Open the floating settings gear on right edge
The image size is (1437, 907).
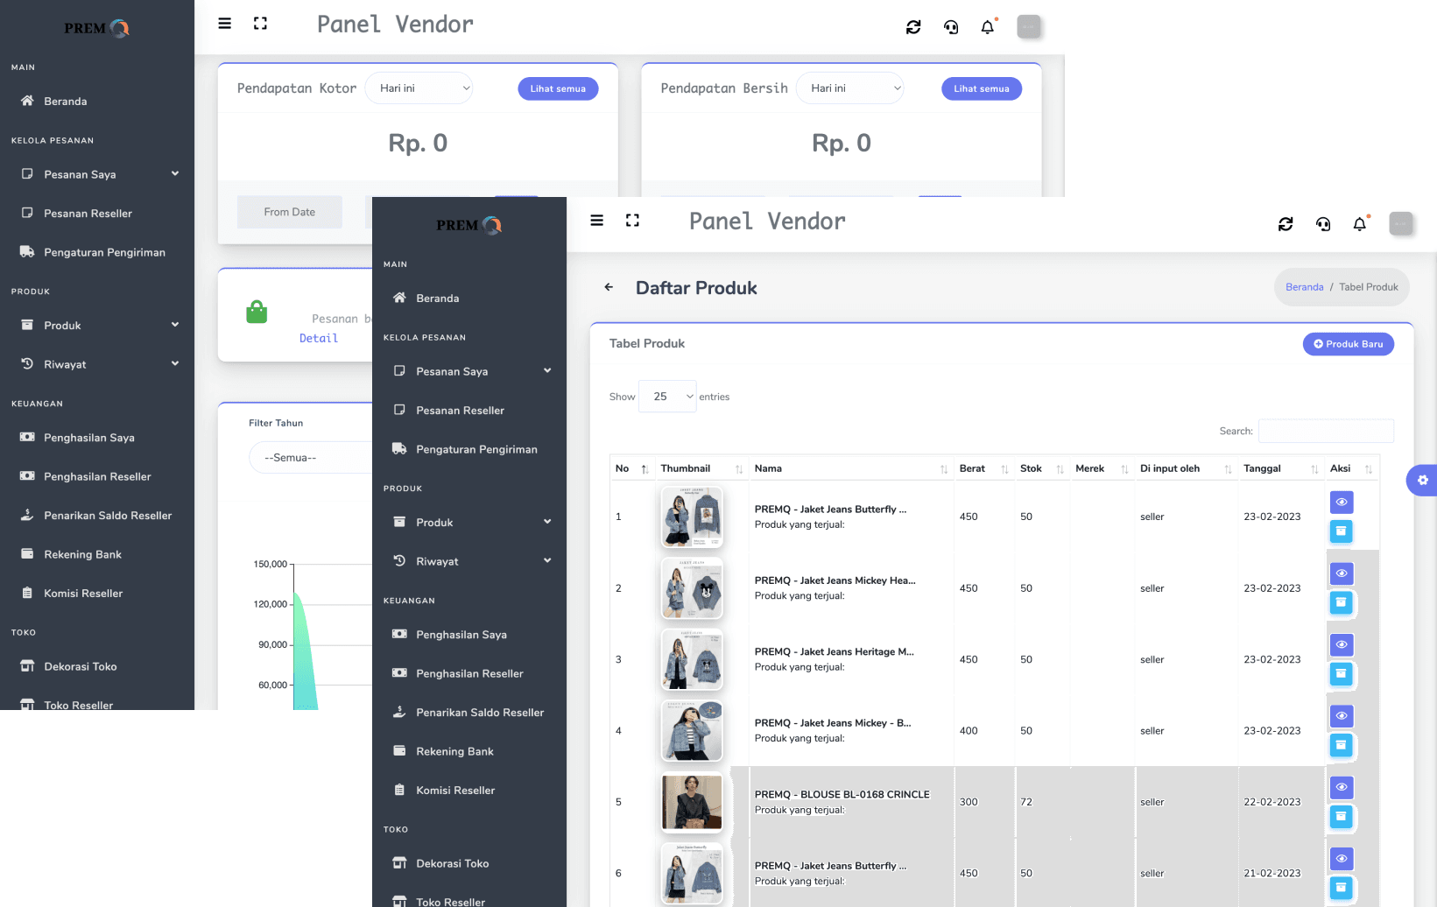[x=1422, y=480]
